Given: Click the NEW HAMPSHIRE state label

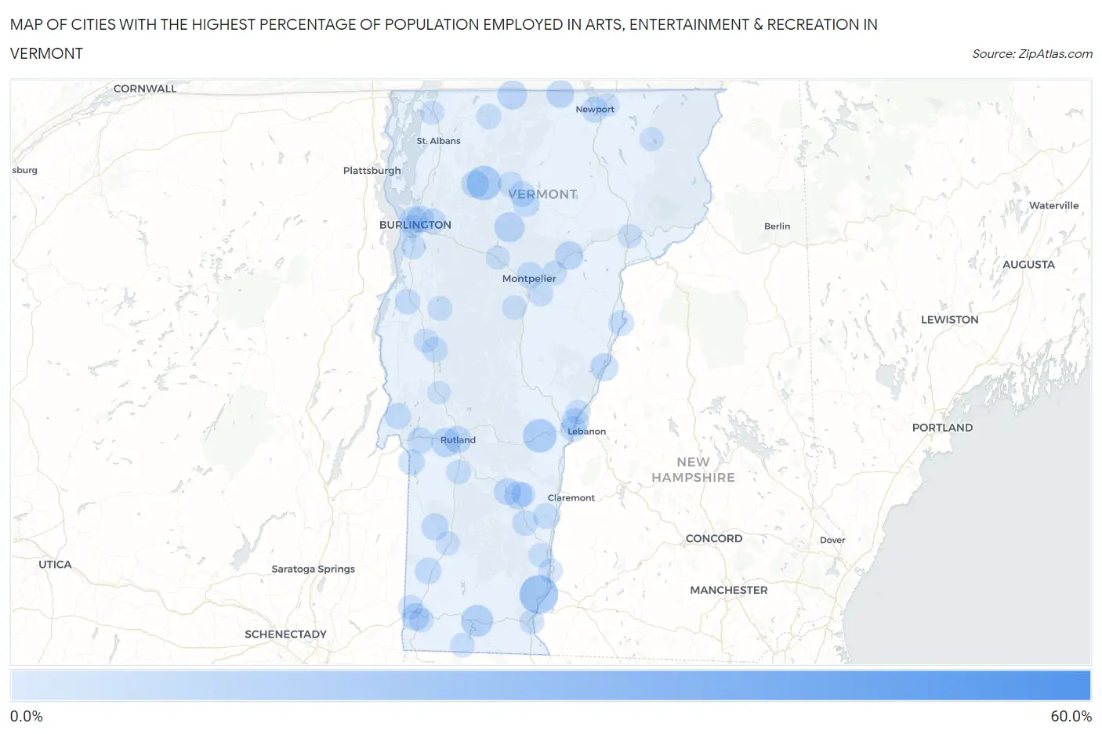Looking at the screenshot, I should [x=693, y=470].
